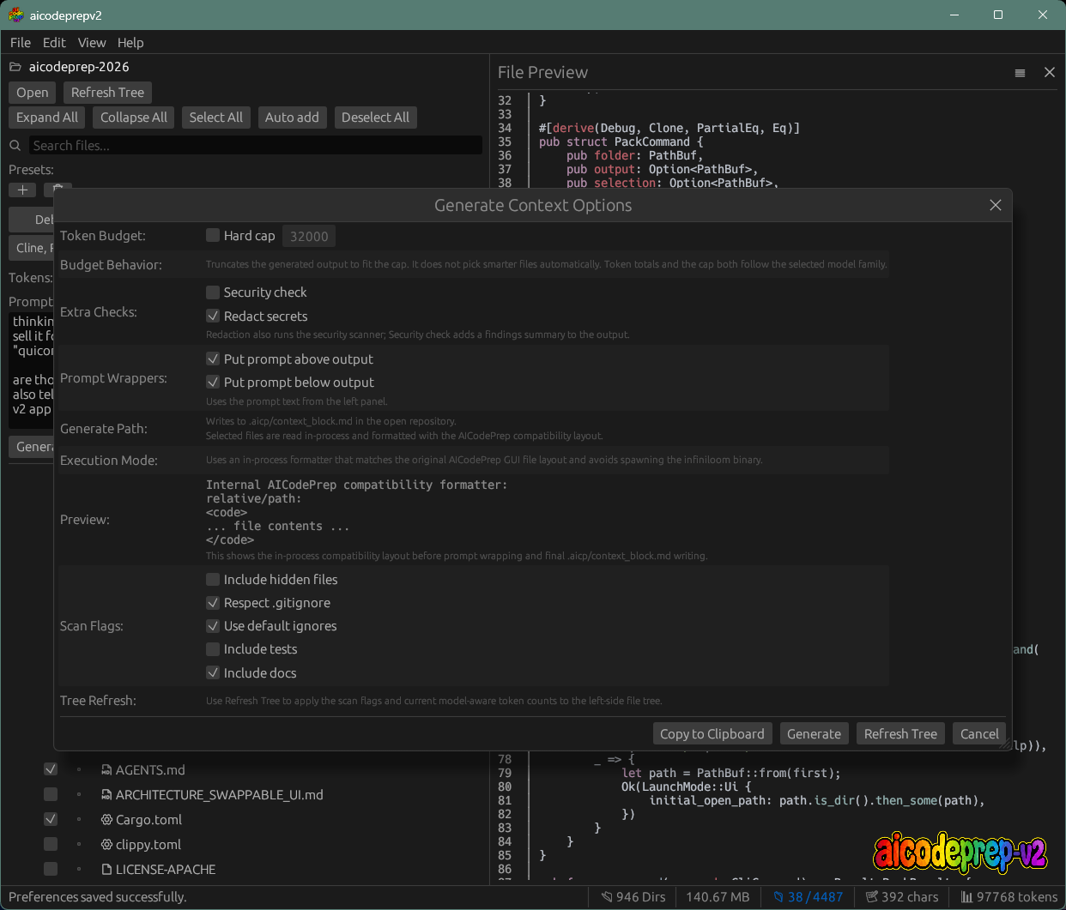
Task: Enable Include tests
Action: (x=213, y=649)
